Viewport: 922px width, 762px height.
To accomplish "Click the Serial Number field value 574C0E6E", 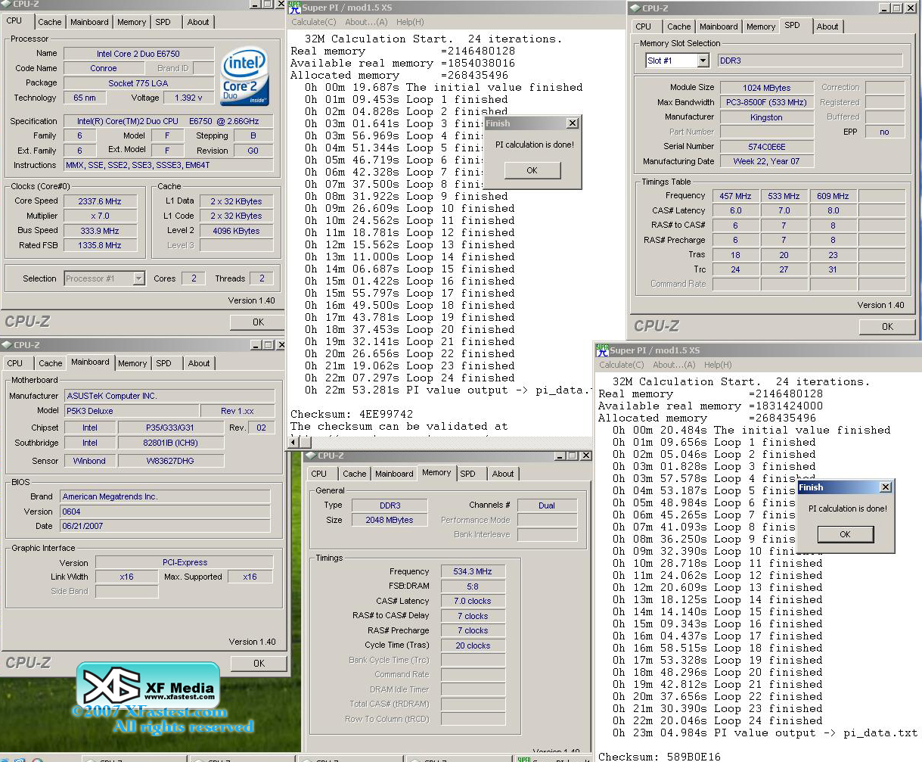I will tap(766, 147).
